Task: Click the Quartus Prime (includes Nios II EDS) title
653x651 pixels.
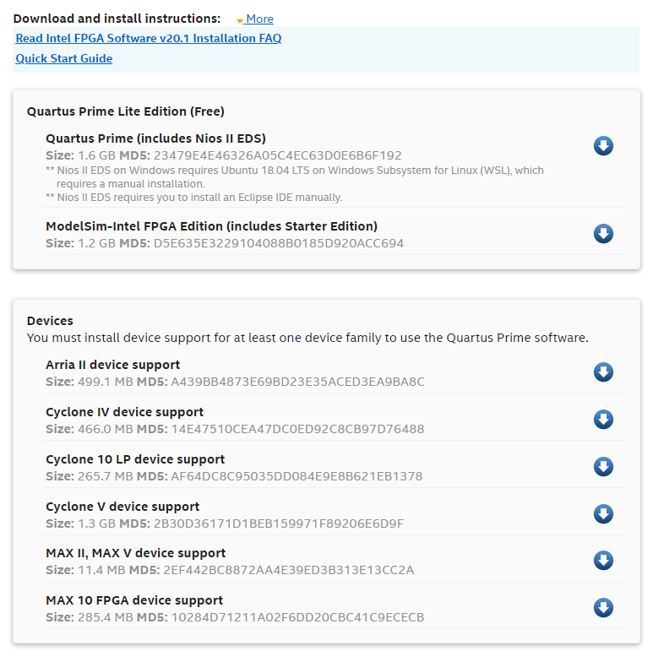Action: tap(155, 138)
